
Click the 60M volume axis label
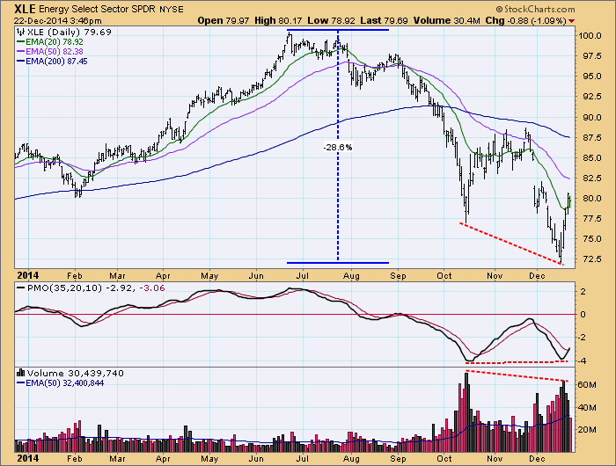click(x=587, y=385)
